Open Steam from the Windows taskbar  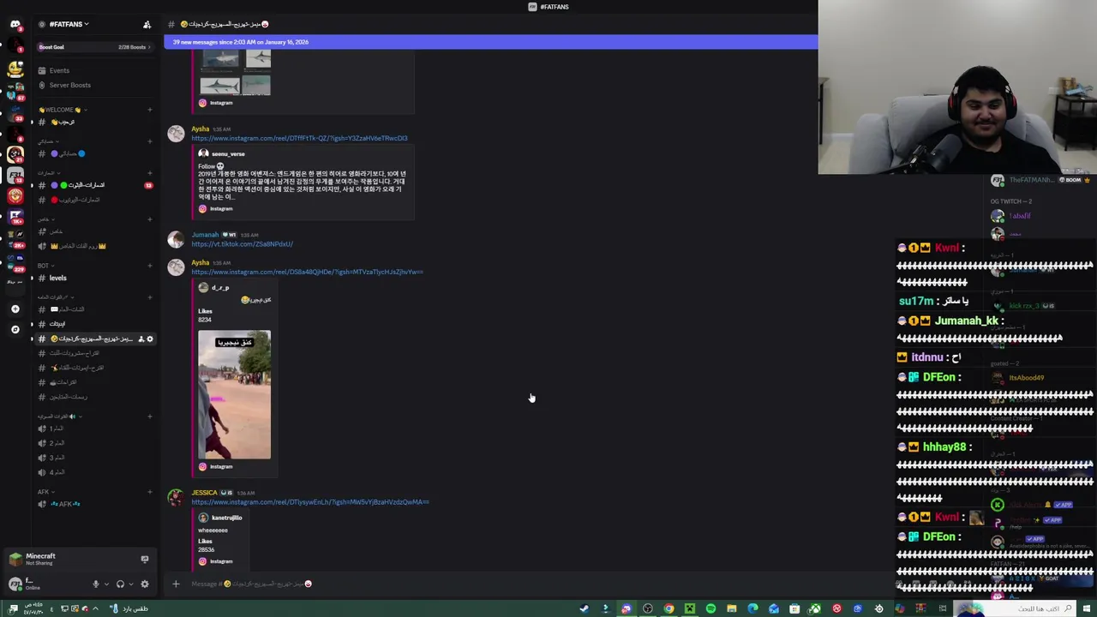584,608
